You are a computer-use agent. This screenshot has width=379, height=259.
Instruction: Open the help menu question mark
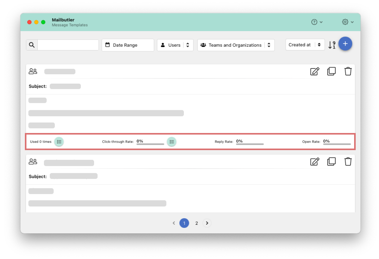[317, 22]
